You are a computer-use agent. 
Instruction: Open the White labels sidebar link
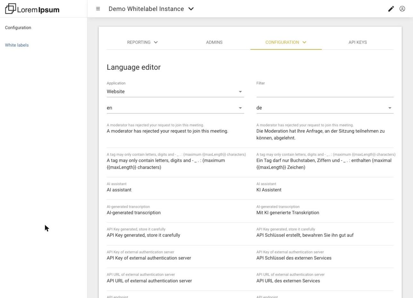[x=17, y=45]
